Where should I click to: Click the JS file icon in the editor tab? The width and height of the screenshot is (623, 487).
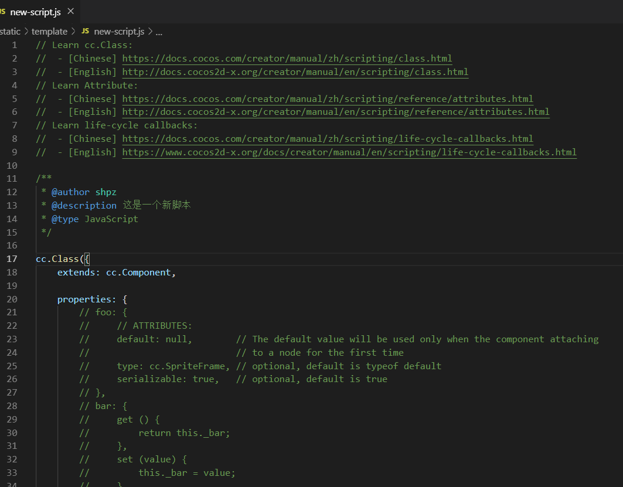pos(3,12)
